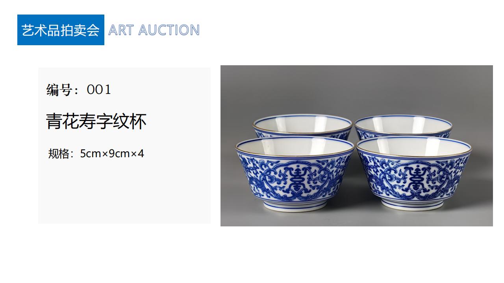Screen dimensions: 504x283
Task: Click the front-right porcelain bowl in the photo
Action: pyautogui.click(x=413, y=174)
